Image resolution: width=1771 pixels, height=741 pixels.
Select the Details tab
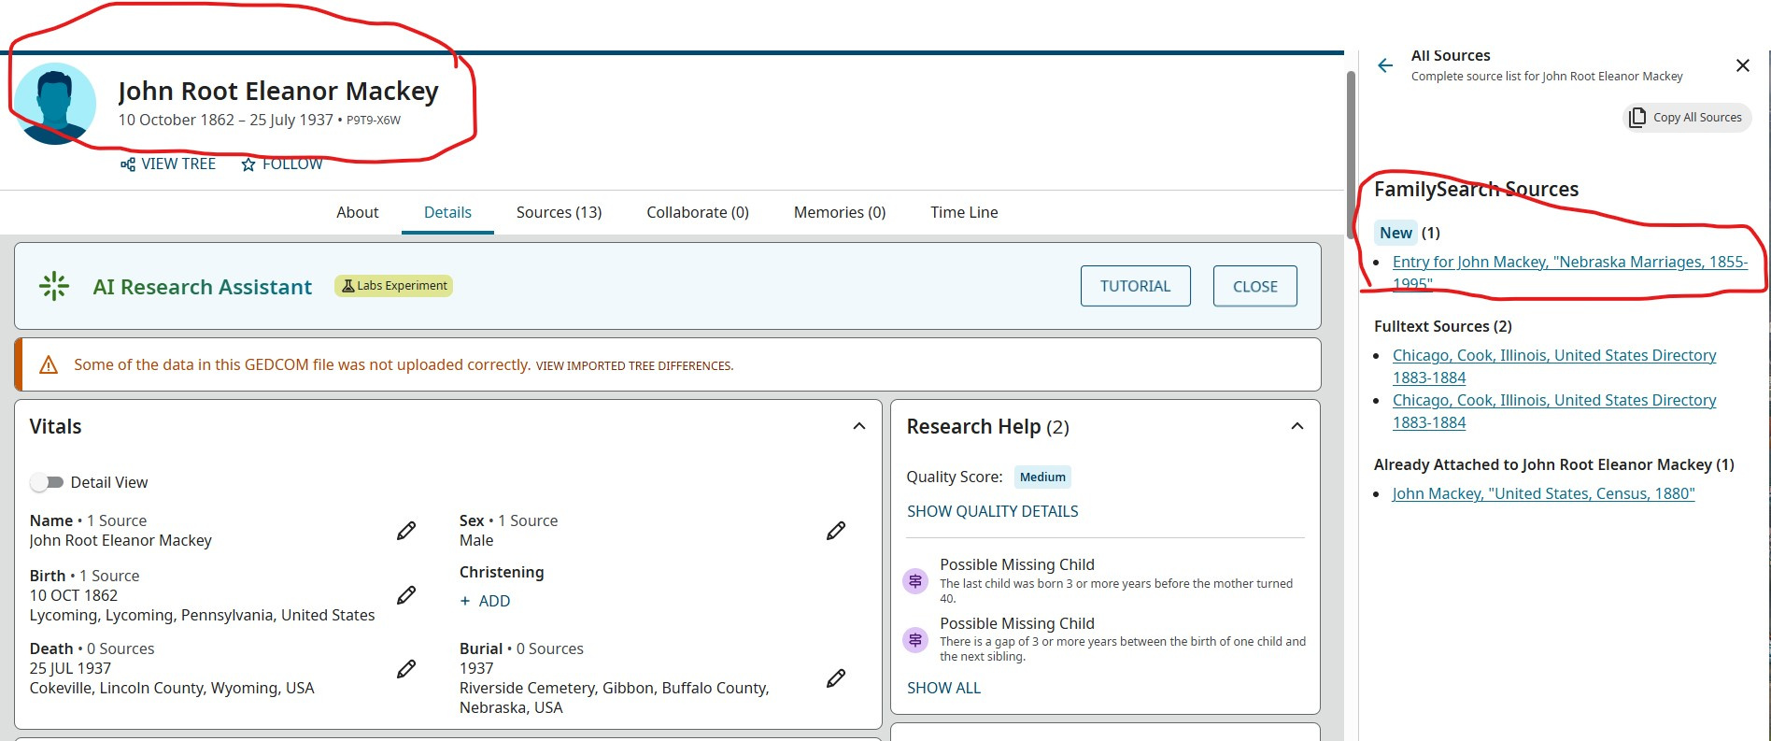(x=447, y=212)
